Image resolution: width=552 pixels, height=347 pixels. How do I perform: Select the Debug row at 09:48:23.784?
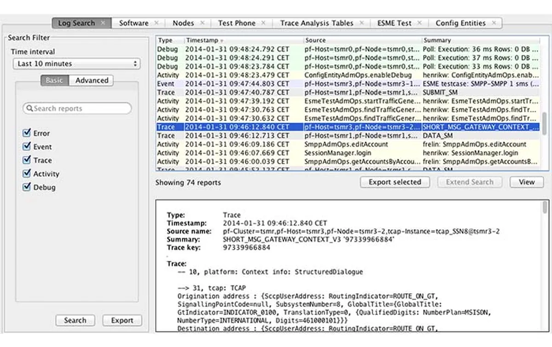click(x=348, y=67)
